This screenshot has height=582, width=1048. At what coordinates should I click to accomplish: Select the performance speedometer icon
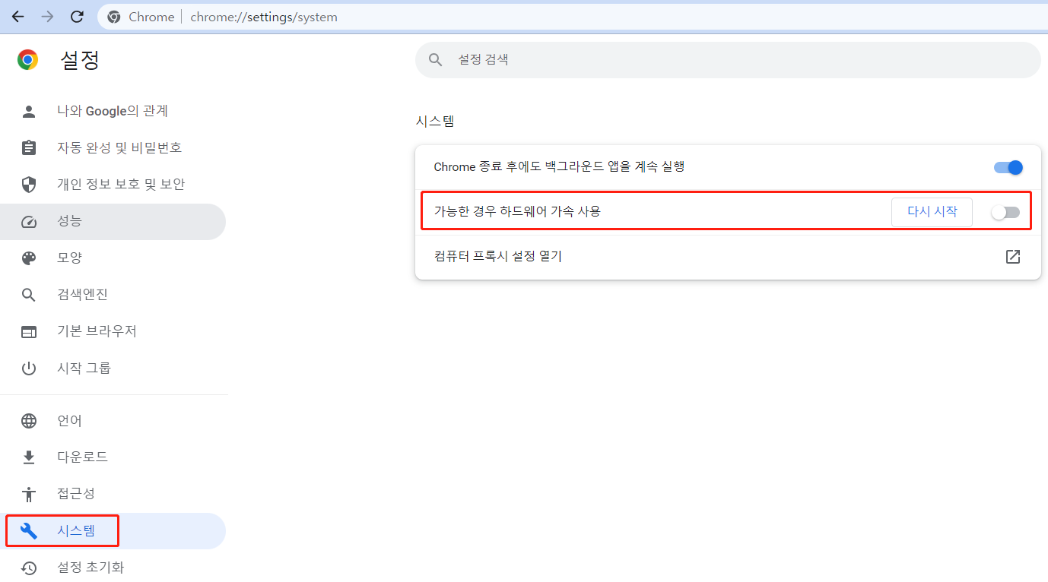point(28,221)
